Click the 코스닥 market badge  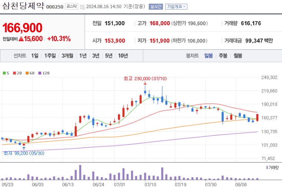[x=71, y=6]
